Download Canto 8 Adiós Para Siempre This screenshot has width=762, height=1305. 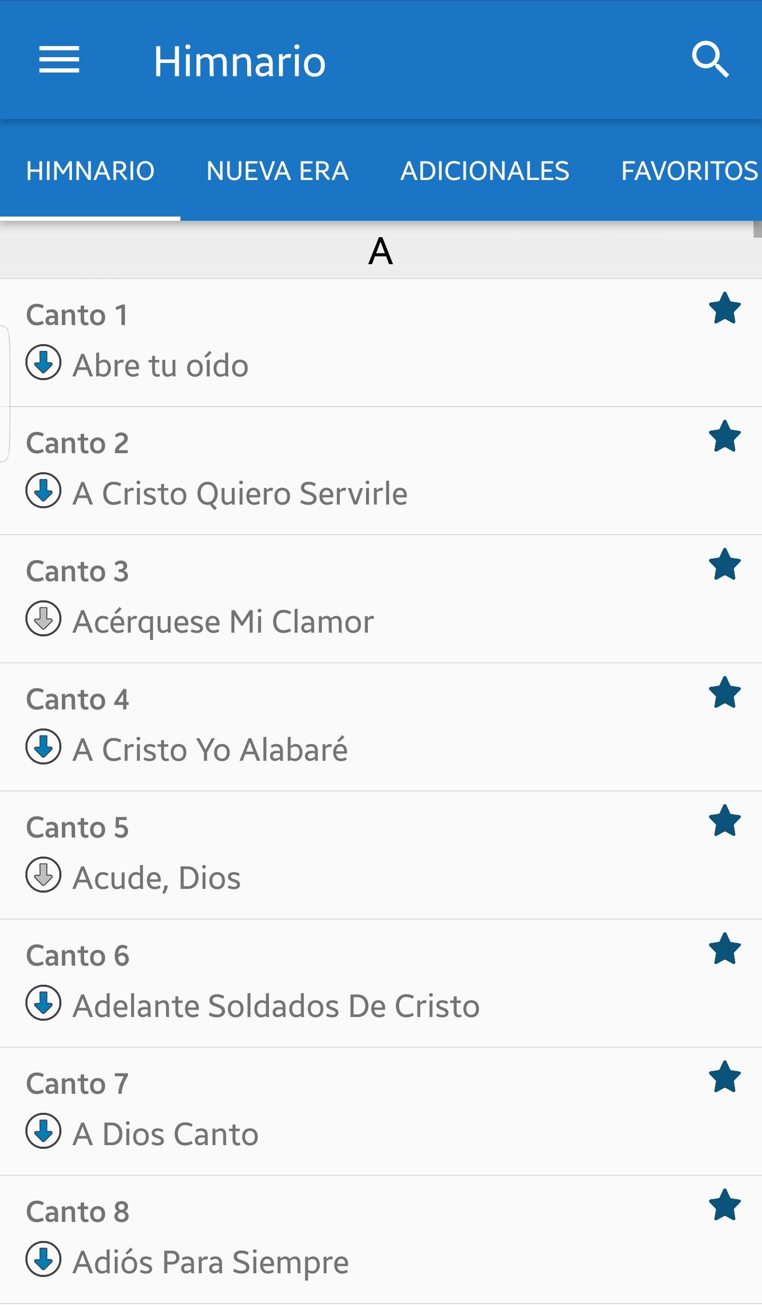43,1259
